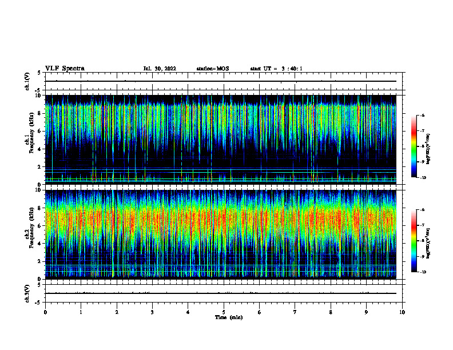Click time axis tick label "1"

pos(81,312)
